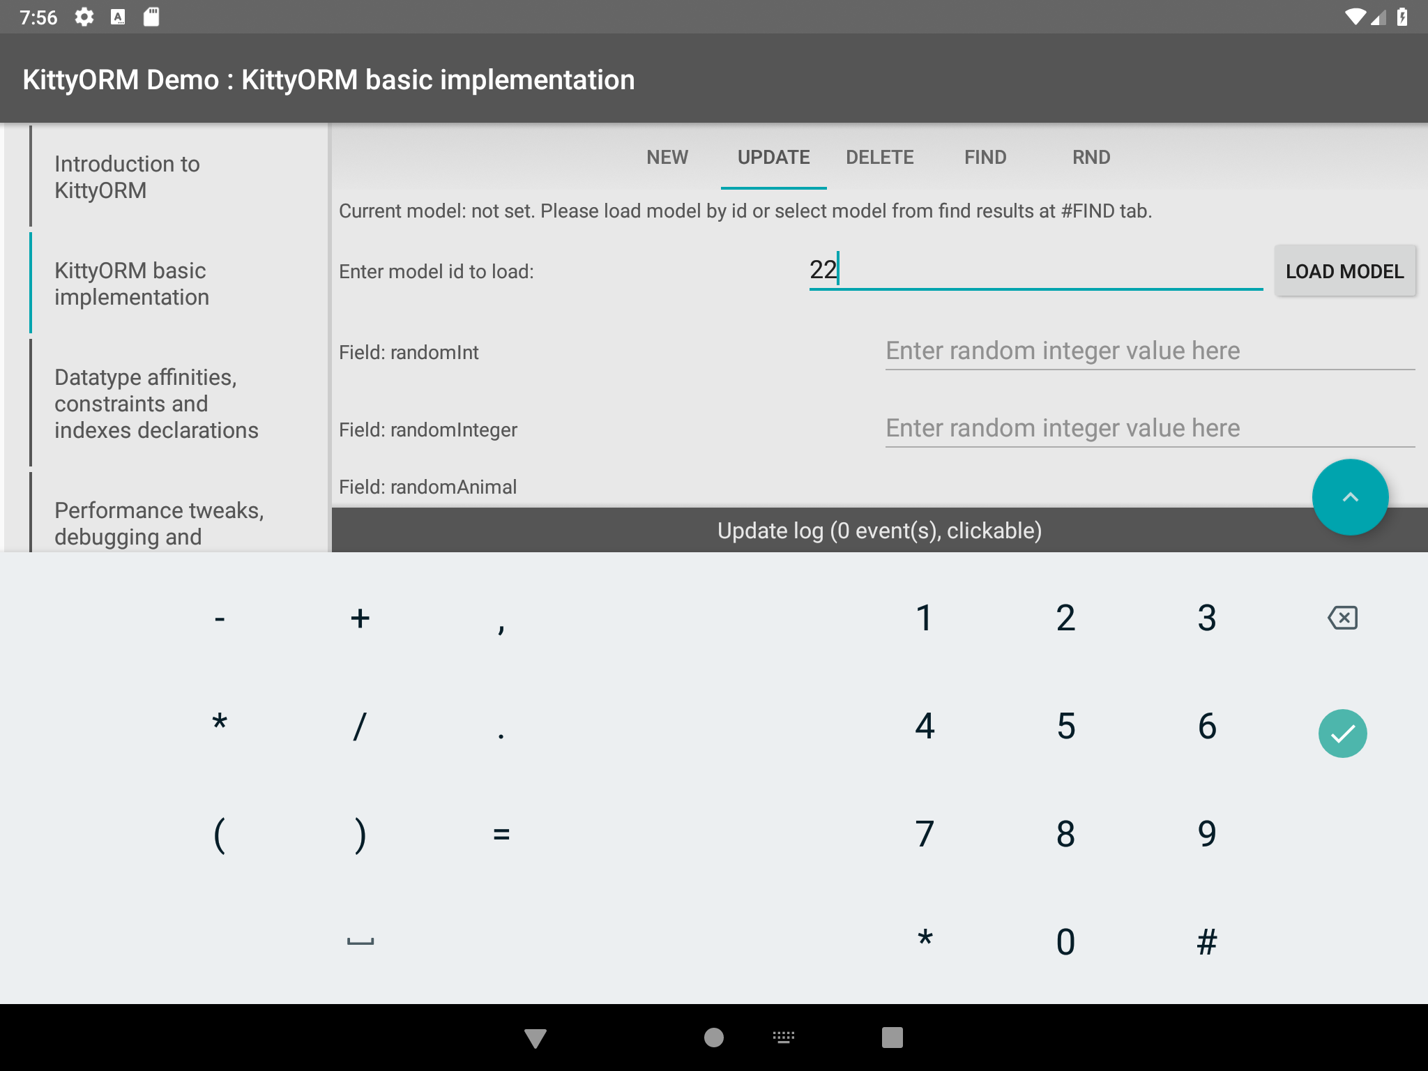Viewport: 1428px width, 1071px height.
Task: Switch to the NEW tab
Action: click(667, 157)
